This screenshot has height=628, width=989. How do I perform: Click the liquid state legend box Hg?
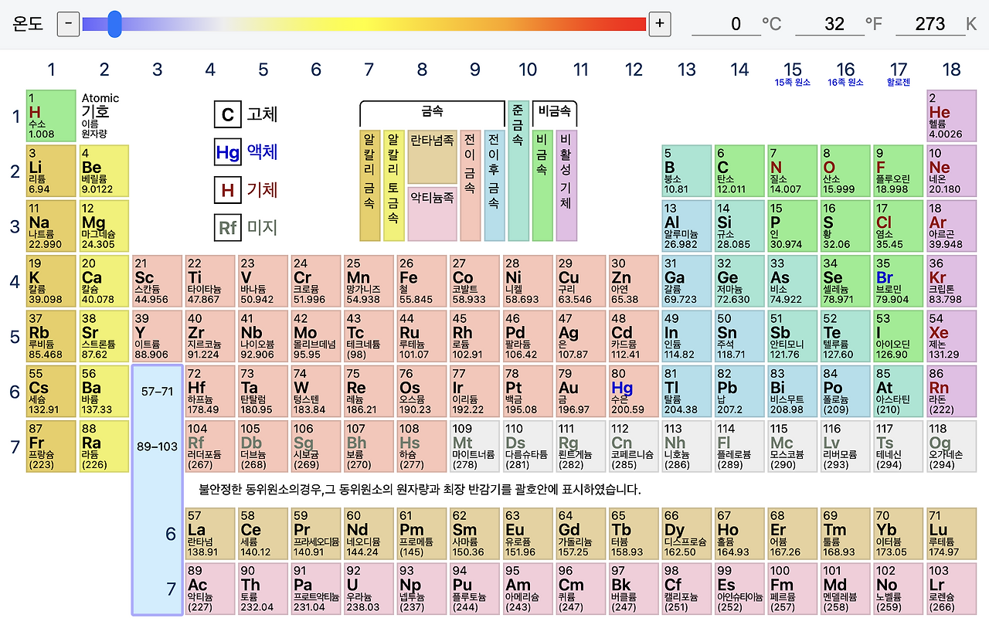tap(228, 153)
